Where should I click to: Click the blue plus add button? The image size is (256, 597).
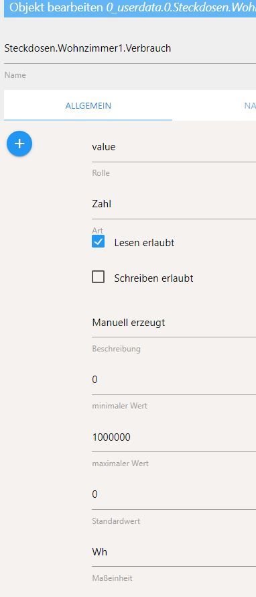[19, 144]
